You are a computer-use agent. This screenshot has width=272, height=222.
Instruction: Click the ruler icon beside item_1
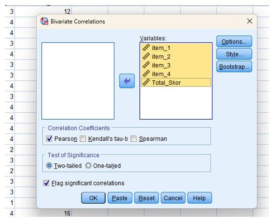point(146,47)
